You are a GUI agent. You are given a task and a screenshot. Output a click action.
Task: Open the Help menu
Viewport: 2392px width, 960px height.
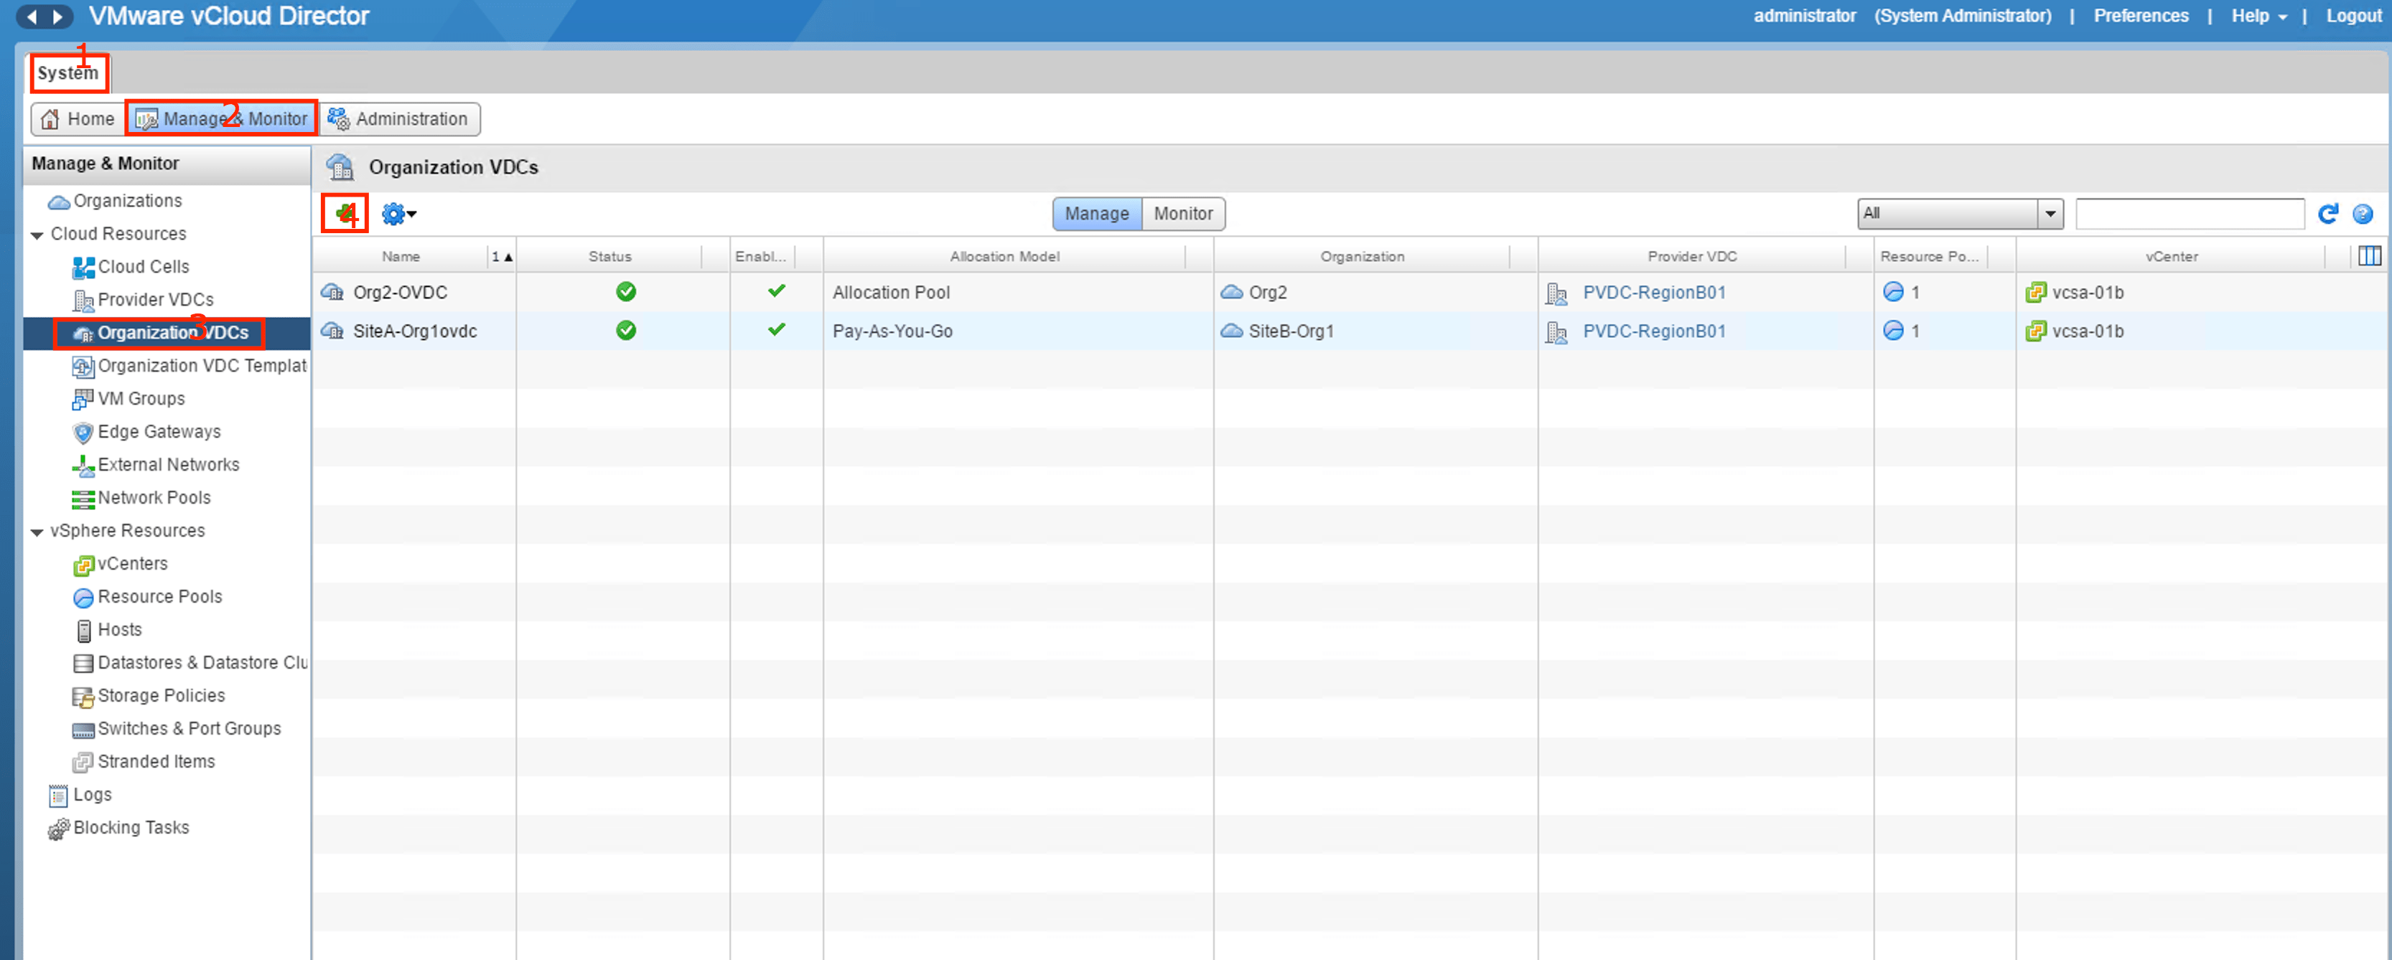click(2257, 16)
